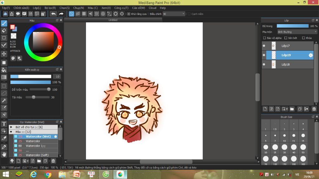The image size is (319, 179).
Task: Hide the Lớp19 layer
Action: [264, 55]
